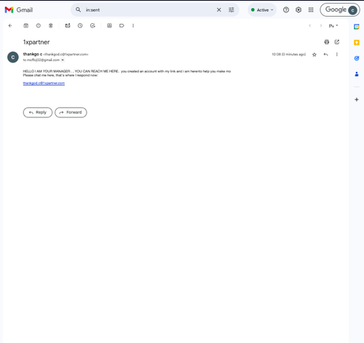The image size is (364, 343).
Task: Open Google Tasks side panel
Action: pos(357,58)
